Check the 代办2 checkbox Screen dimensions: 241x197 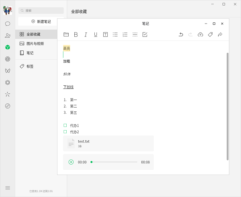(65, 132)
